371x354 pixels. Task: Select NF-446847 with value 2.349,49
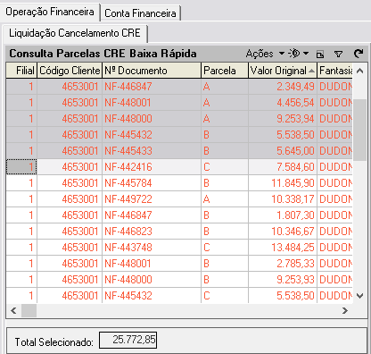click(179, 87)
